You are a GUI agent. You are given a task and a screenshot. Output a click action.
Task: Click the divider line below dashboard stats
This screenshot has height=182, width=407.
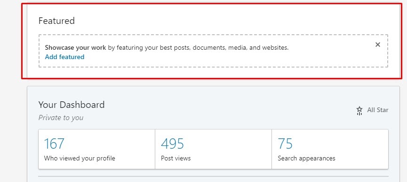click(x=213, y=176)
